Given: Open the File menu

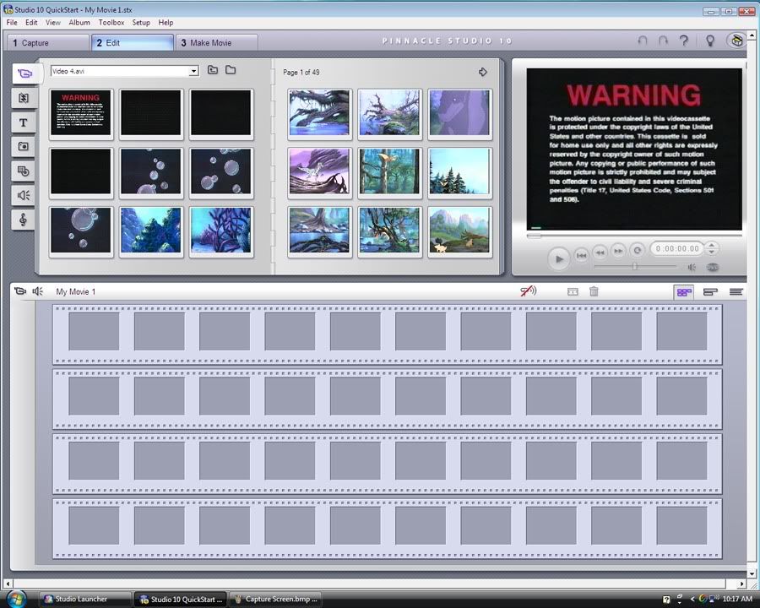Looking at the screenshot, I should click(12, 22).
